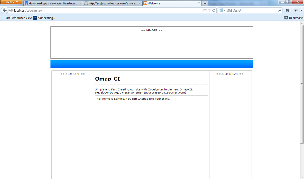The height and width of the screenshot is (179, 304).
Task: Click the Web Search field
Action: tap(252, 10)
